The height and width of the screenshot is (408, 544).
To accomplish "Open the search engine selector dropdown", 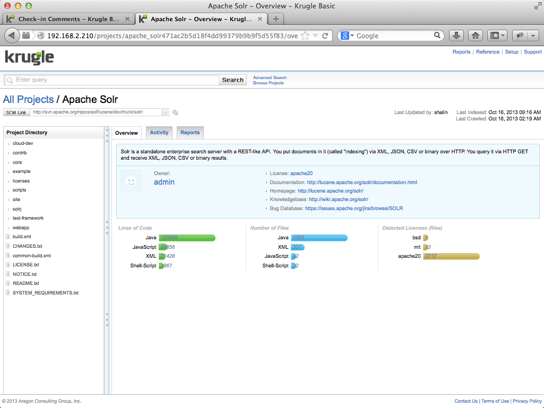I will [347, 36].
